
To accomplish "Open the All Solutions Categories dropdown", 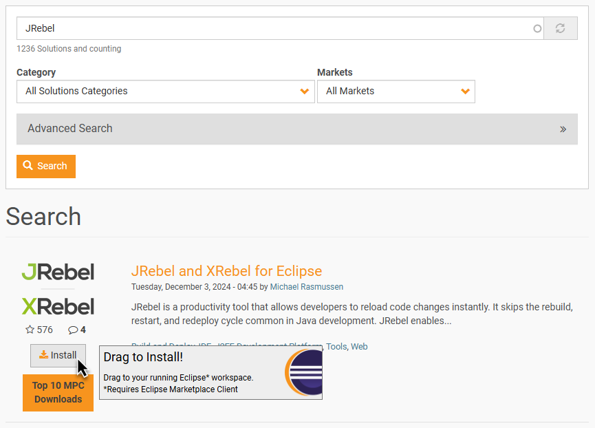I will coord(166,92).
